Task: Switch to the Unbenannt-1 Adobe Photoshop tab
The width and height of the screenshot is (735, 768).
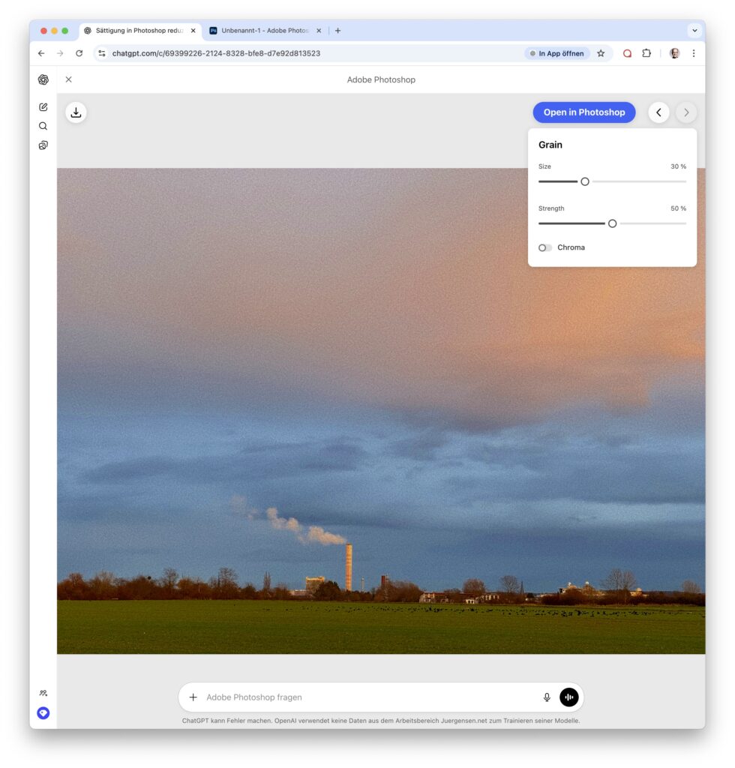Action: click(262, 31)
